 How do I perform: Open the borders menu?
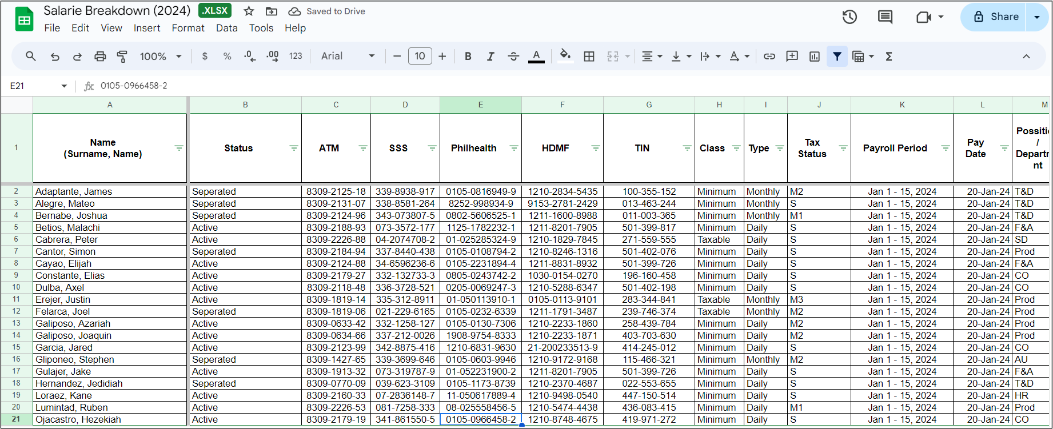(589, 56)
